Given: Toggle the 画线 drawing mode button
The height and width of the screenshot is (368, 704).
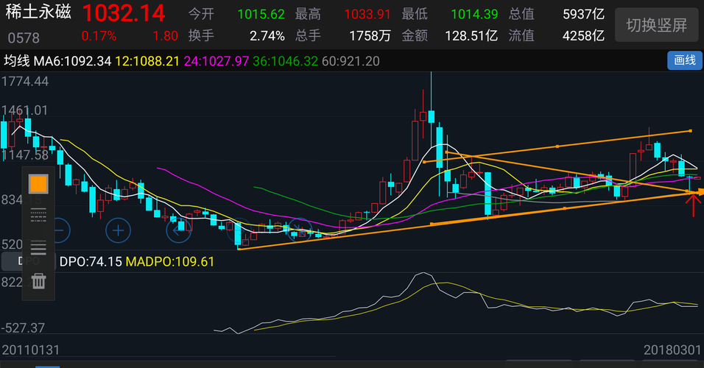Looking at the screenshot, I should [685, 60].
